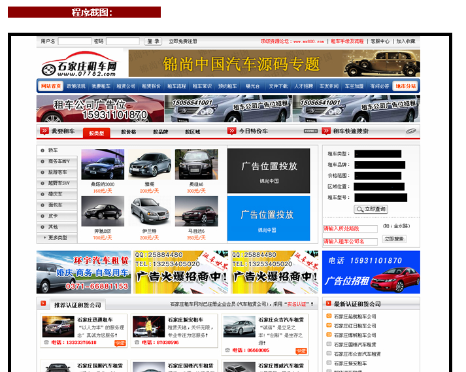Click the bullet icon next to 商务车MPV

42,161
